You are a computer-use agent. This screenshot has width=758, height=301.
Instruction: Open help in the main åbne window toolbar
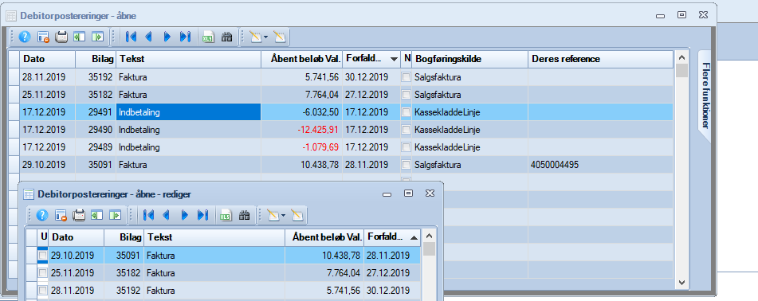pyautogui.click(x=25, y=37)
